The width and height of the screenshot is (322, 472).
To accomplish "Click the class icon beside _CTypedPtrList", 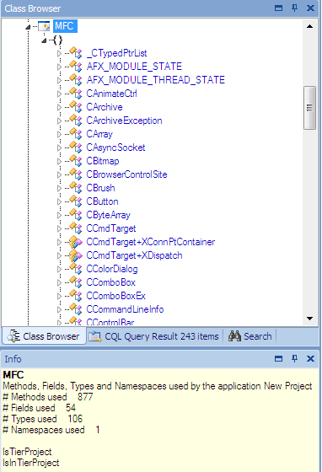I will pyautogui.click(x=75, y=53).
